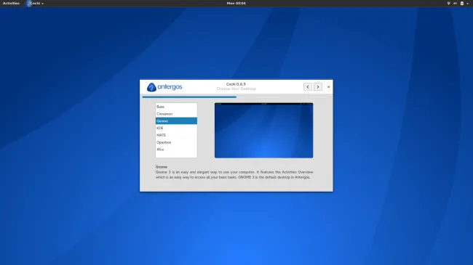473x265 pixels.
Task: Select the KDE desktop option
Action: click(176, 128)
